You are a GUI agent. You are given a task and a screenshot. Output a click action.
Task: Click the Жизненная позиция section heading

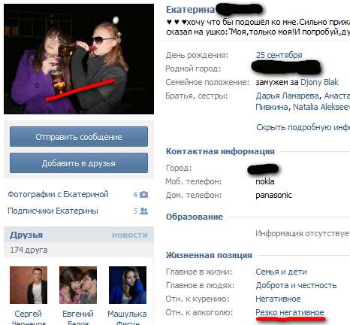click(x=209, y=255)
